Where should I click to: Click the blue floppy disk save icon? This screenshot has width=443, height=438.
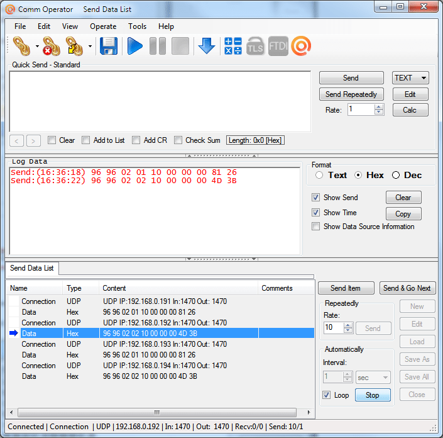coord(109,46)
